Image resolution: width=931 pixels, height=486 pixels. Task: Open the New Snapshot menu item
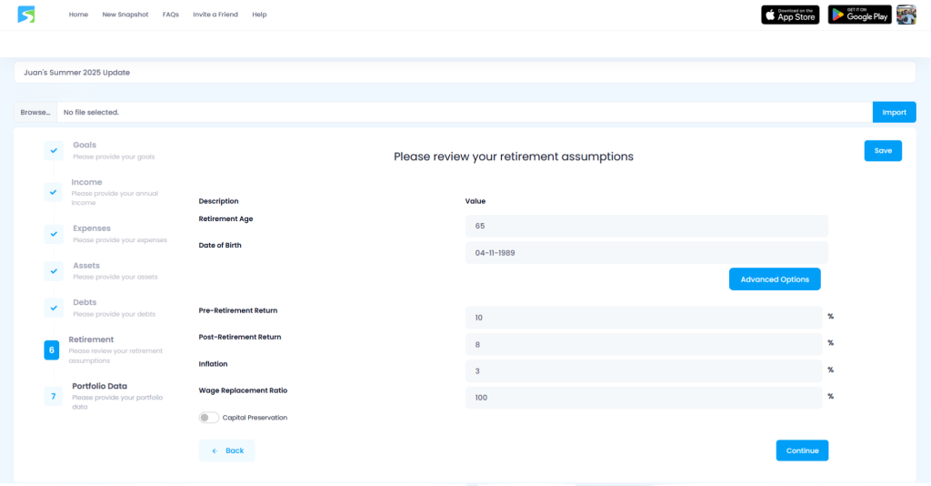coord(125,15)
